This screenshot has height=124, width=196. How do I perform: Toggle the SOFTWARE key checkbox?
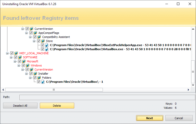(16, 57)
